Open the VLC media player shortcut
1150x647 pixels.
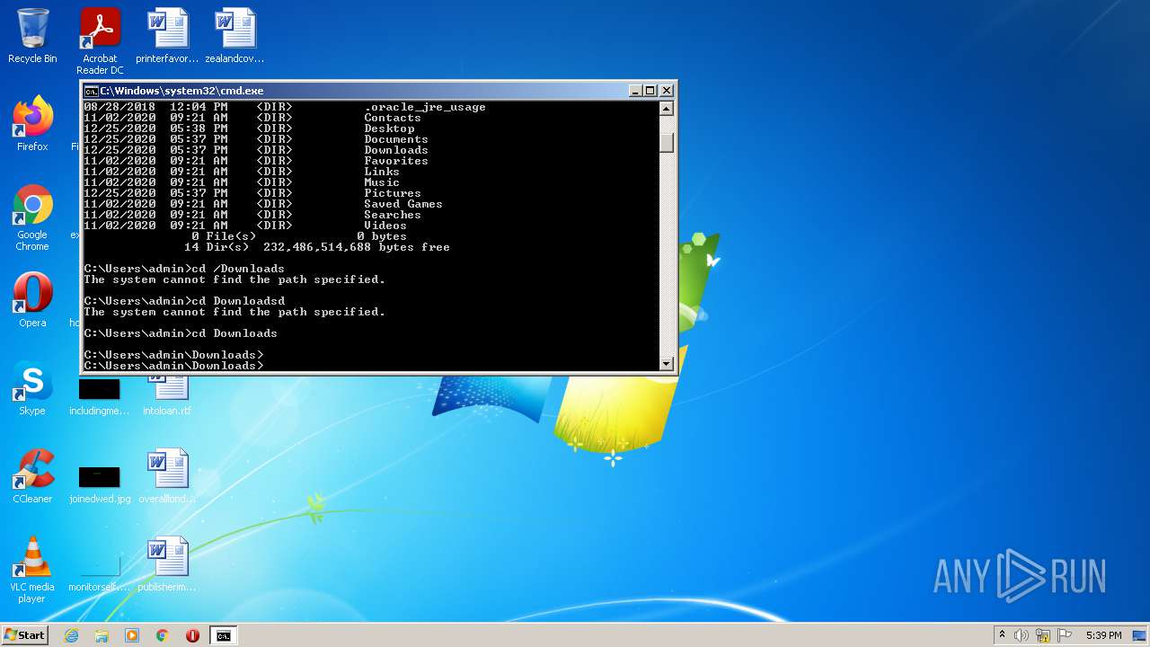[x=32, y=570]
